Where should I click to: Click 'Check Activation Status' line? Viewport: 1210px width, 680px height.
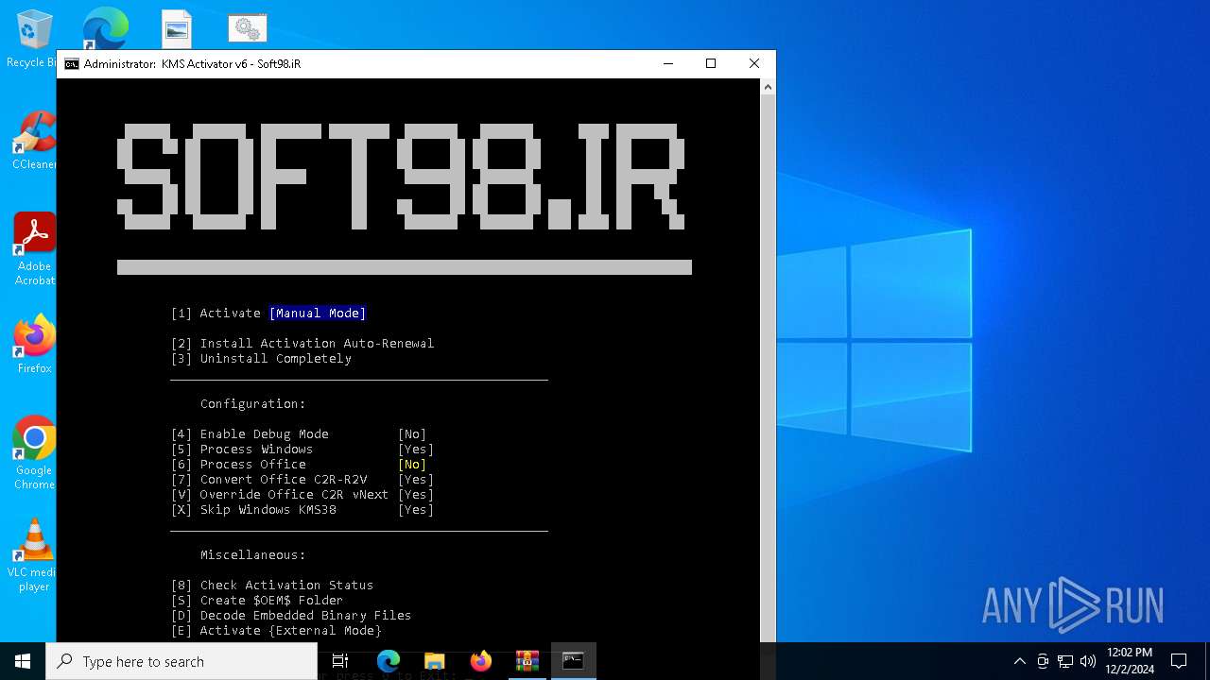tap(272, 586)
